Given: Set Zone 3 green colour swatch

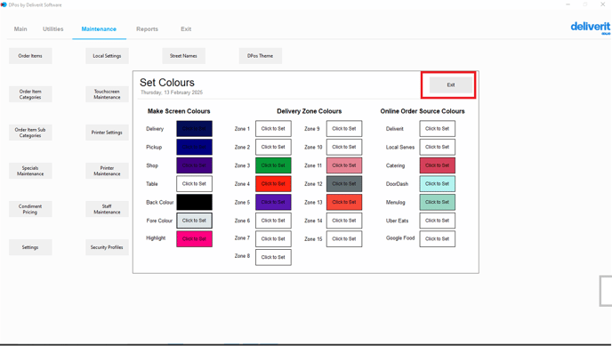Looking at the screenshot, I should pyautogui.click(x=273, y=165).
